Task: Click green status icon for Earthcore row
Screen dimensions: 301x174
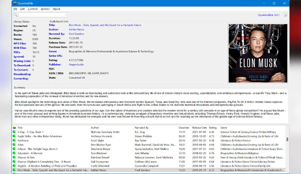Action: pos(14,140)
